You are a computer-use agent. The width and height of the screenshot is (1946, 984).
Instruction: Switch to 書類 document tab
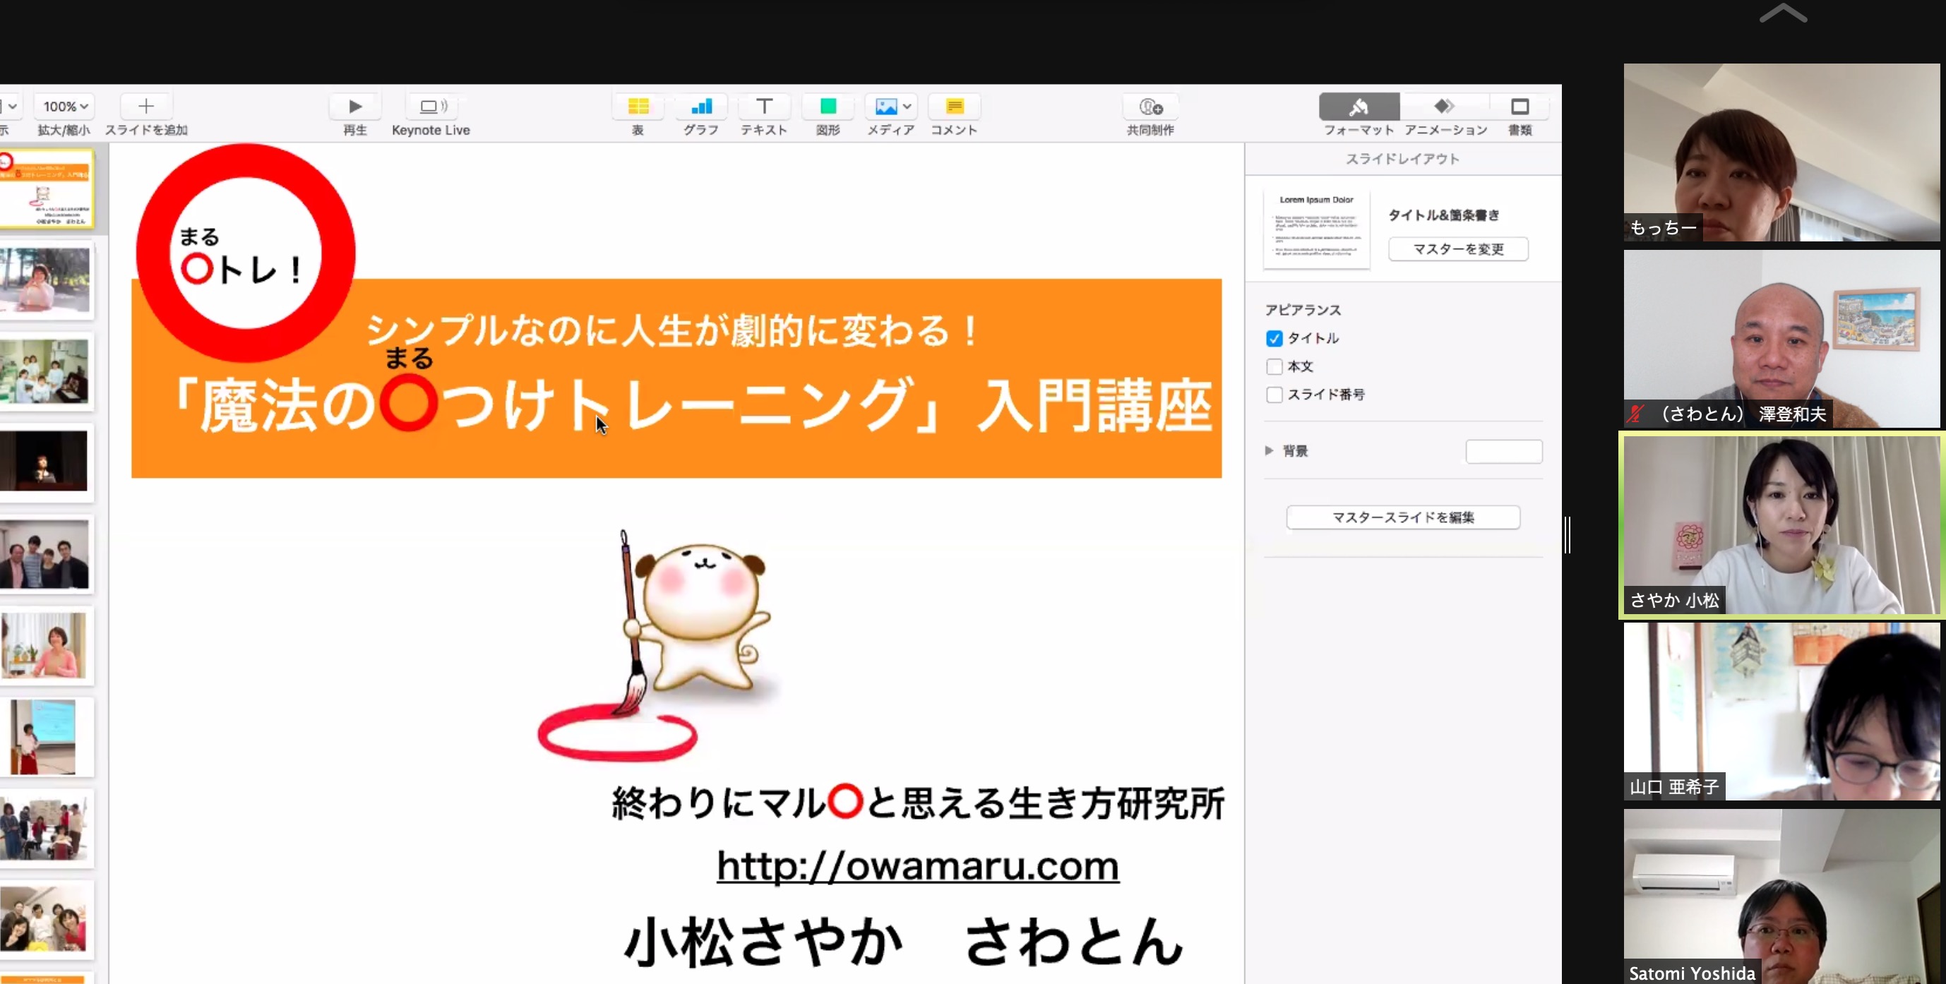pos(1520,107)
